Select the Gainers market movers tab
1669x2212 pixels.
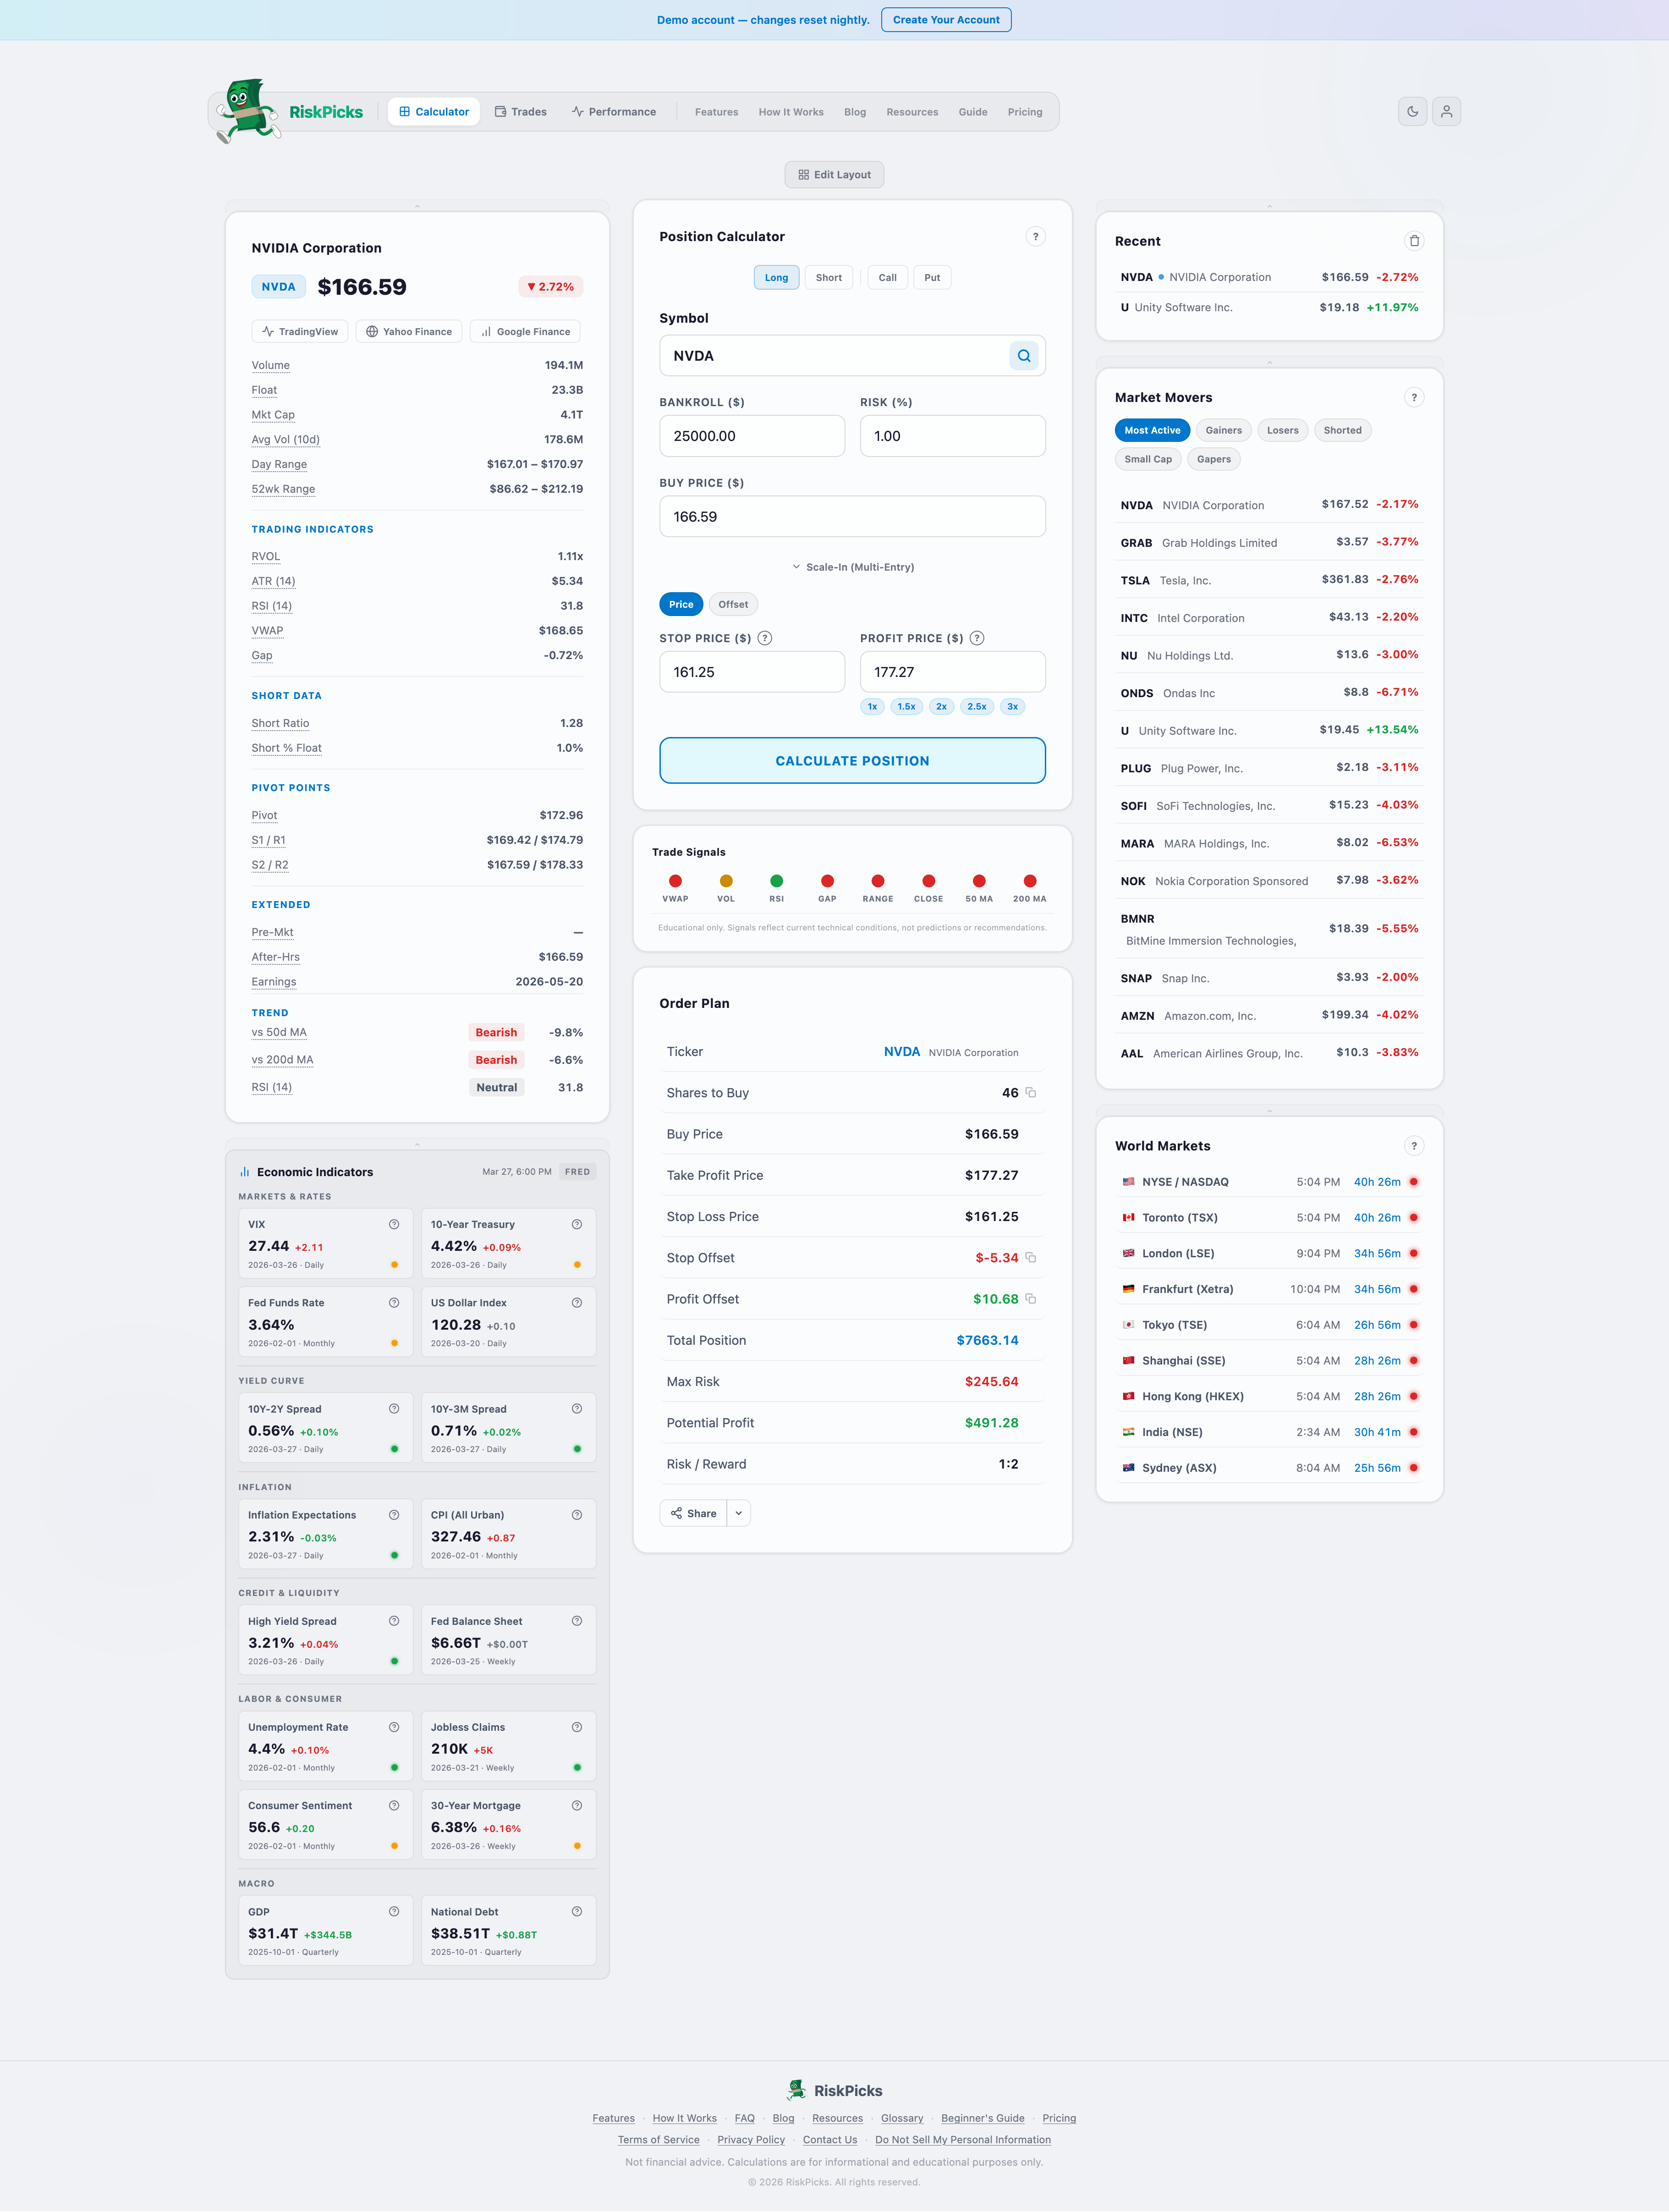click(x=1223, y=431)
